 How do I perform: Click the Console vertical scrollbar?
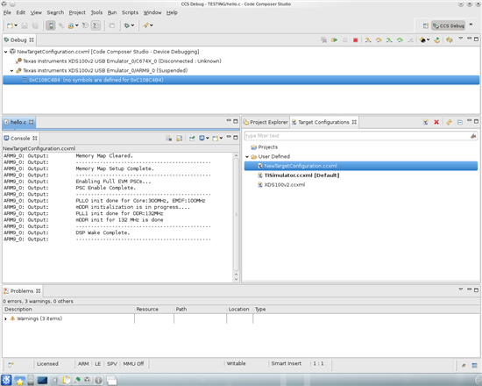236,214
